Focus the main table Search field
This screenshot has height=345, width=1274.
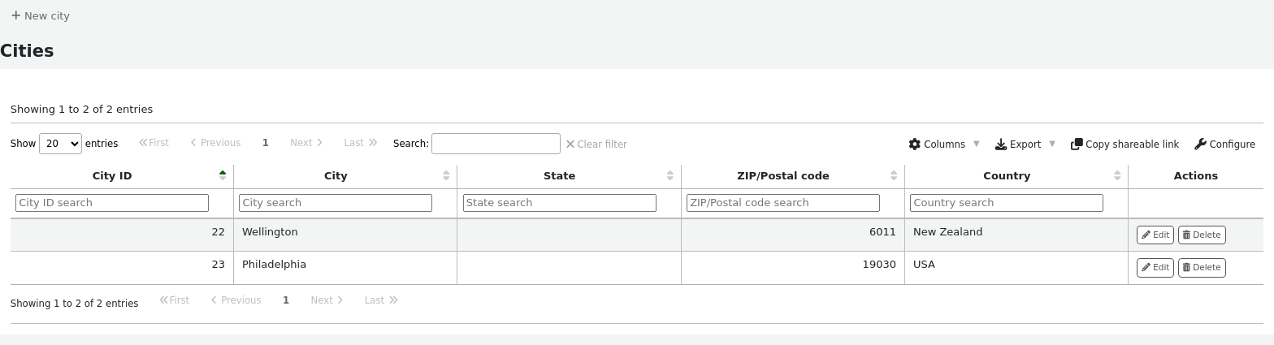(x=496, y=144)
